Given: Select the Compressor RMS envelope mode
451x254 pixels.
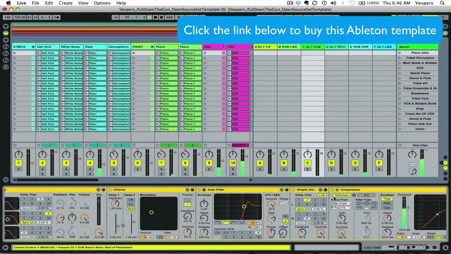Looking at the screenshot, I should tap(387, 204).
